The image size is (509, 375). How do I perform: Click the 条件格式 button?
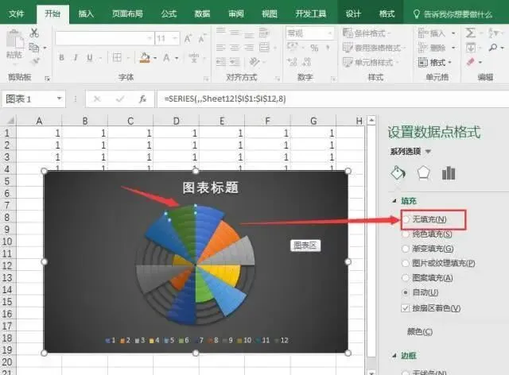point(367,33)
